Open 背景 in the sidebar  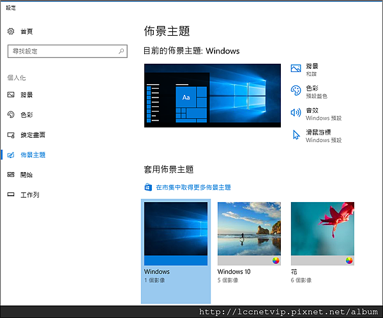pos(27,94)
